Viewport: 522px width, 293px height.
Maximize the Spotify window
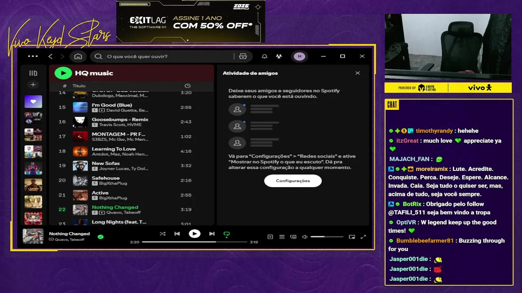click(343, 57)
